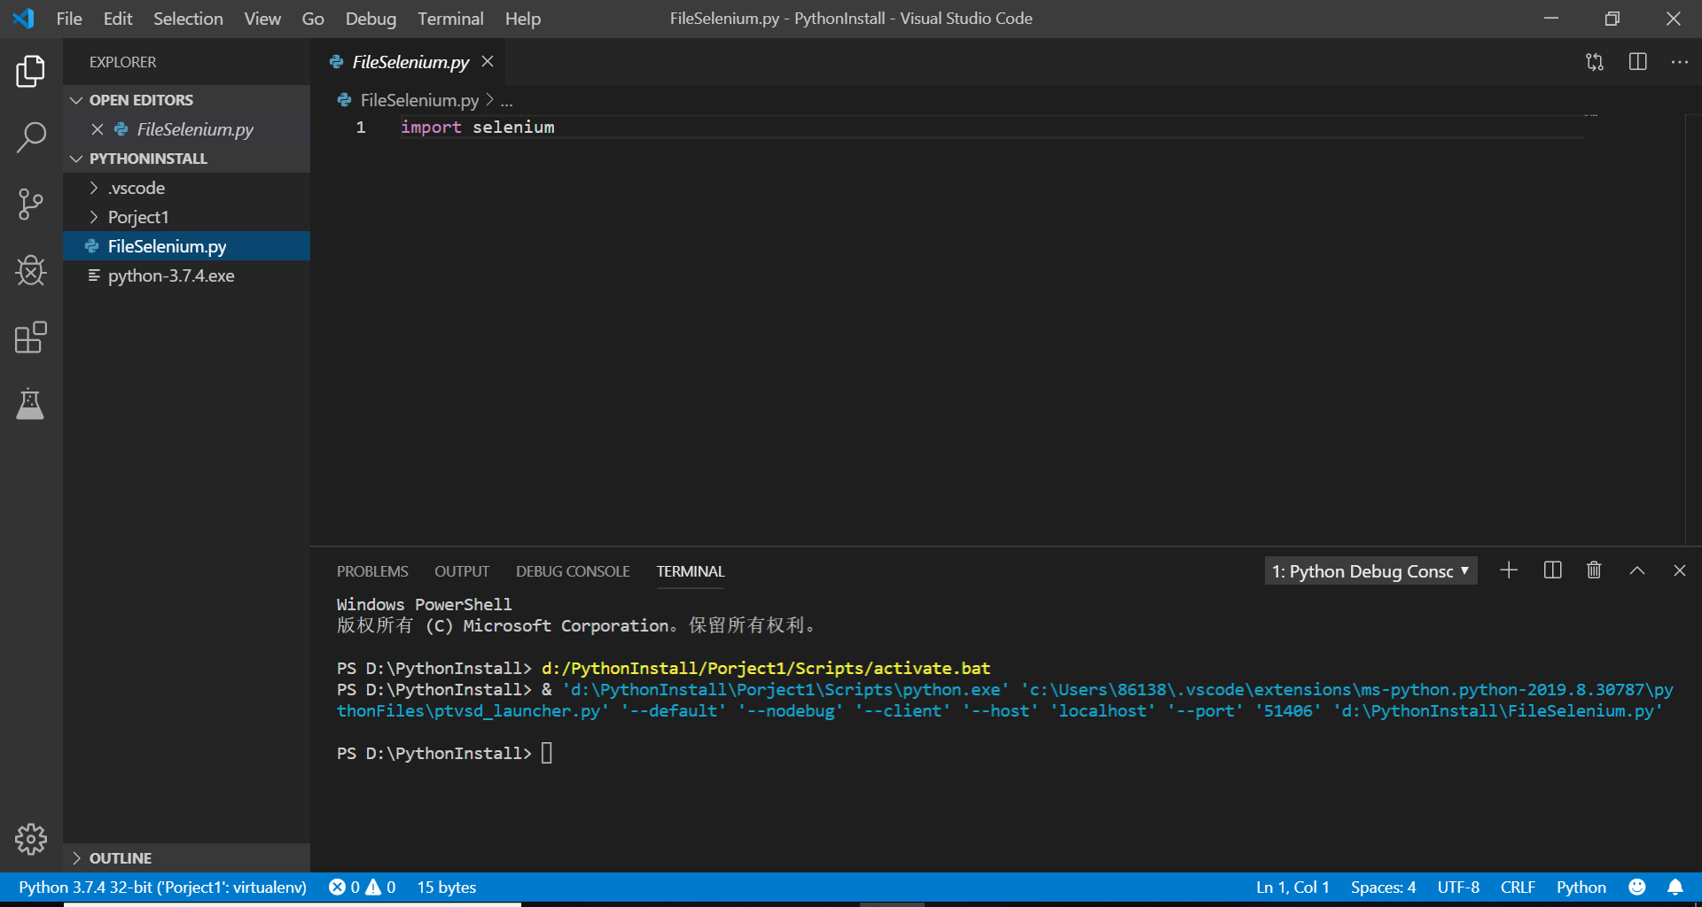Click UTF-8 encoding in status bar
Screen dimensions: 1702x907
tap(1458, 887)
